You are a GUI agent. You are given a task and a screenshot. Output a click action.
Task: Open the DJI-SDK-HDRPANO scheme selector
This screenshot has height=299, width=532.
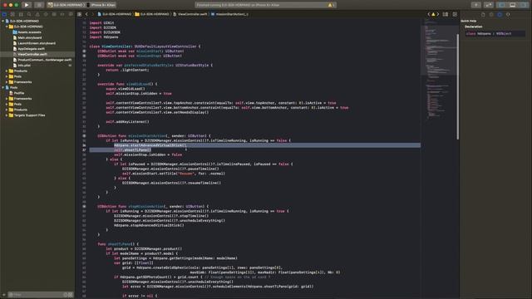[x=66, y=5]
